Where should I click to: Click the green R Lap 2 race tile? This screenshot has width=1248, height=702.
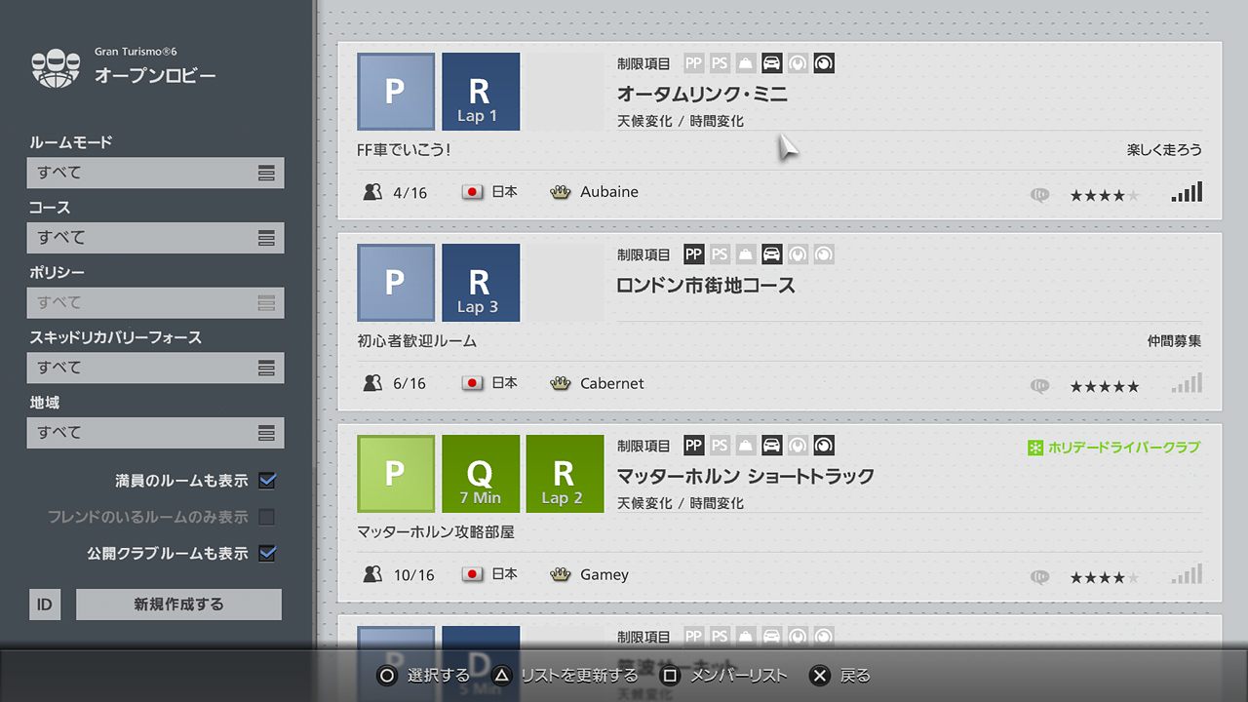click(x=565, y=474)
